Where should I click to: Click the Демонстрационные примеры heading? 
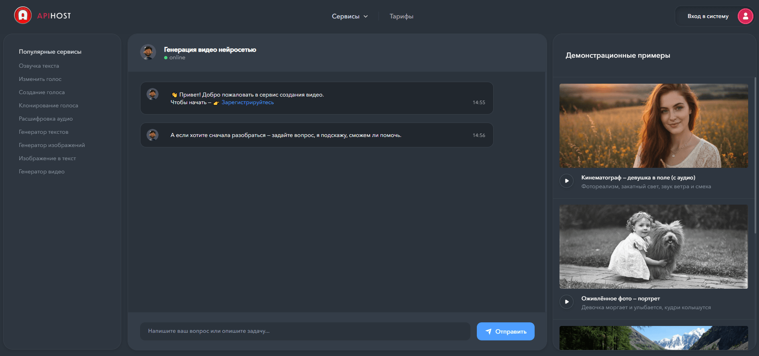pyautogui.click(x=618, y=55)
